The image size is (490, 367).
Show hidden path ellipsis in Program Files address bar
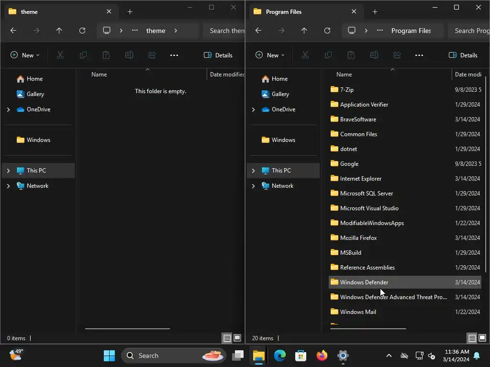379,31
